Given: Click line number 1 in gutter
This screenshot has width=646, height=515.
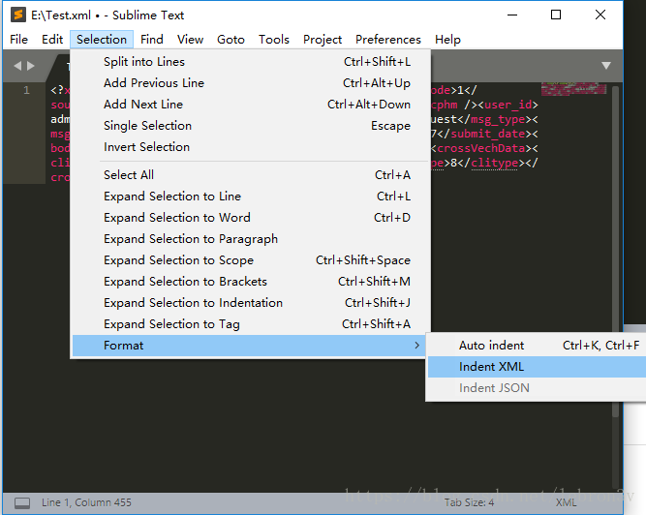Looking at the screenshot, I should [26, 90].
